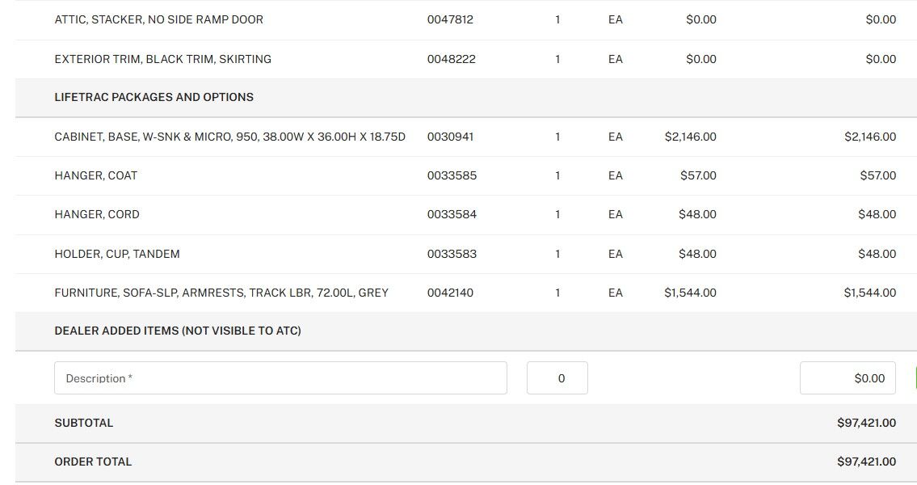Click the EXTERIOR TRIM, BLACK TRIM, SKIRTING row
Image resolution: width=917 pixels, height=485 pixels.
click(x=162, y=59)
